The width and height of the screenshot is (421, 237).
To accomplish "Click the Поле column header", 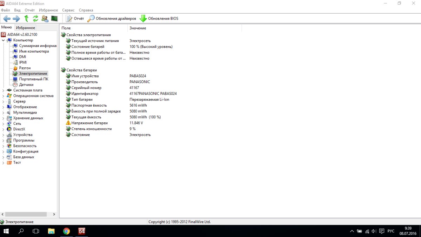I will click(94, 28).
